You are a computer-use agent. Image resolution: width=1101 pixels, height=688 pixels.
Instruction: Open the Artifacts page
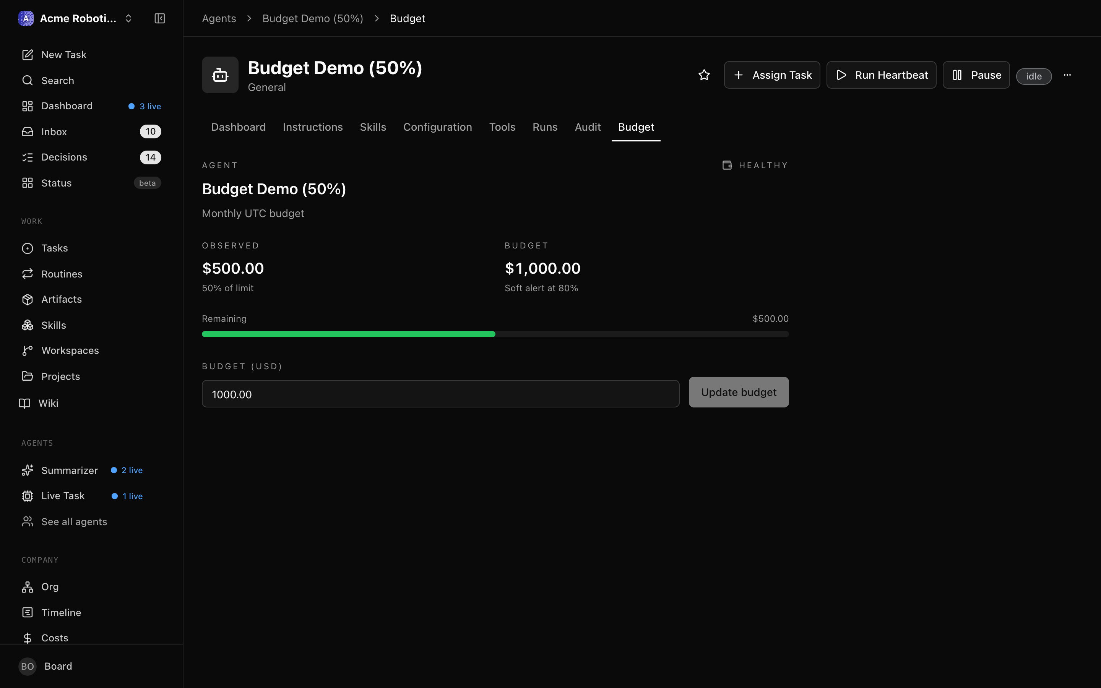91,299
